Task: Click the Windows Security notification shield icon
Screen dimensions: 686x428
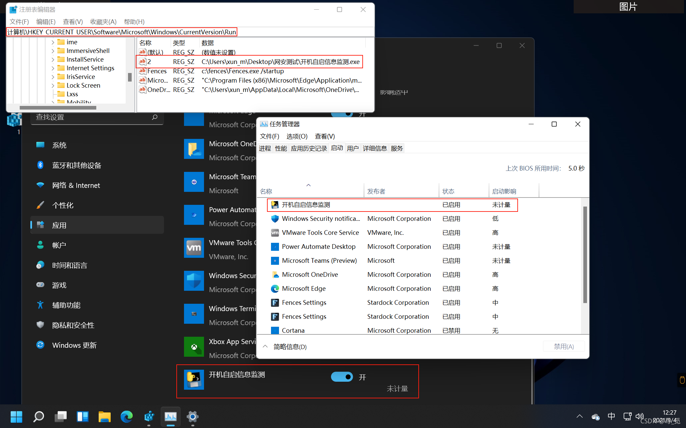Action: (275, 219)
